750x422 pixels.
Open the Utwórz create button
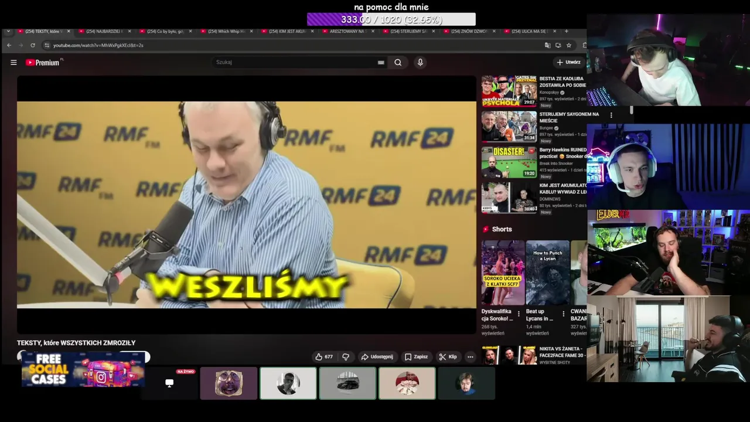pyautogui.click(x=569, y=62)
